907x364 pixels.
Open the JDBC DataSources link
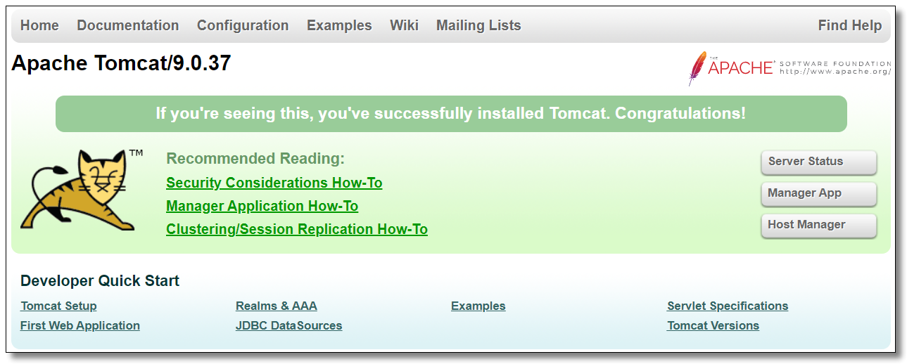[x=288, y=325]
